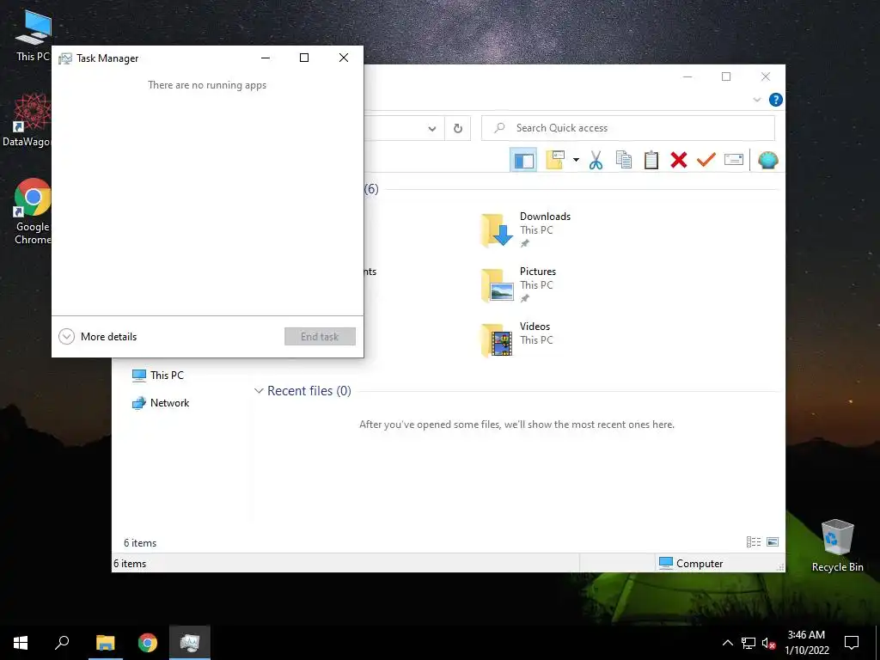Switch to details view in status bar
Image resolution: width=880 pixels, height=660 pixels.
[x=754, y=541]
